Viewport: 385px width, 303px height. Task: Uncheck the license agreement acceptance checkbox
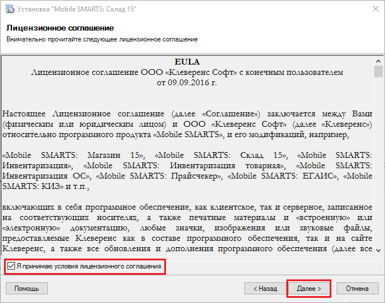coord(12,266)
